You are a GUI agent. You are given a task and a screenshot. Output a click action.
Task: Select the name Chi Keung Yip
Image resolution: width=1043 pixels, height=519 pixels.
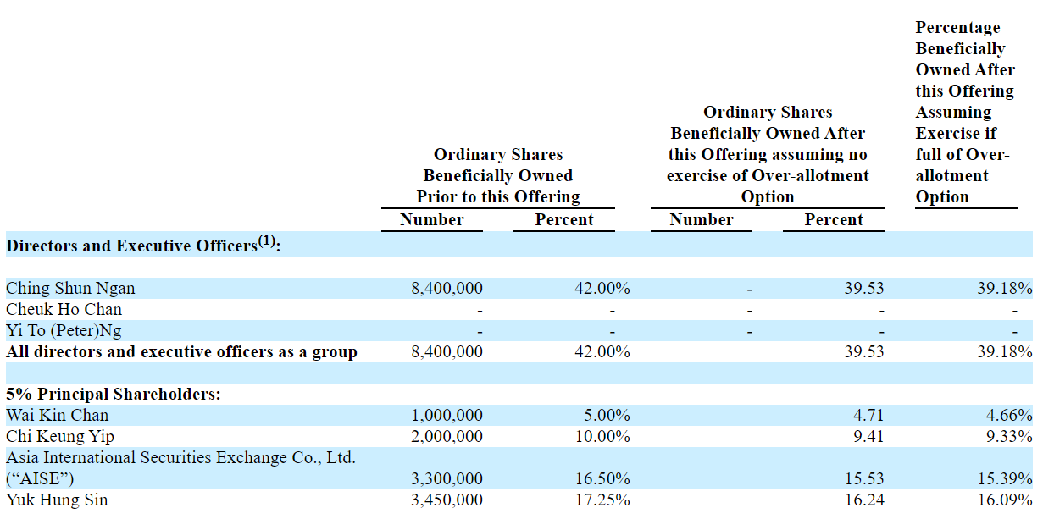(x=59, y=436)
